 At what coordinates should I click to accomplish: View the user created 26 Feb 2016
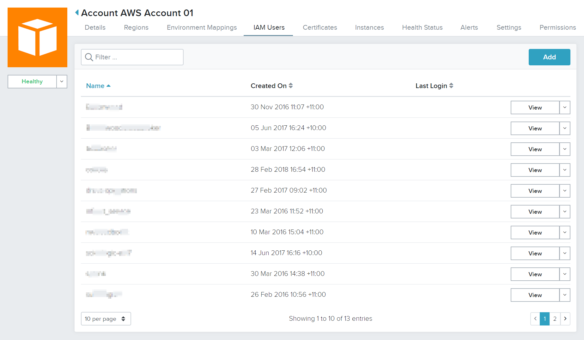pyautogui.click(x=535, y=295)
